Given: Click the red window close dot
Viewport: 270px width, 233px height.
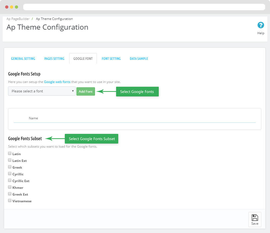Looking at the screenshot, I should point(7,7).
